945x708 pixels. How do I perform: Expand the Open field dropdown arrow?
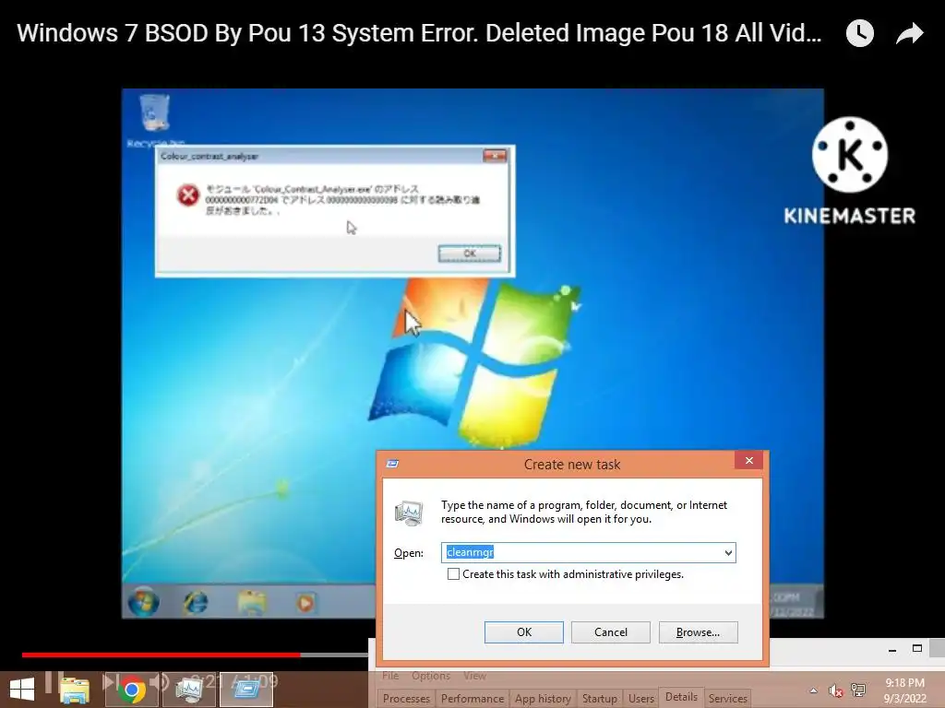(x=728, y=553)
